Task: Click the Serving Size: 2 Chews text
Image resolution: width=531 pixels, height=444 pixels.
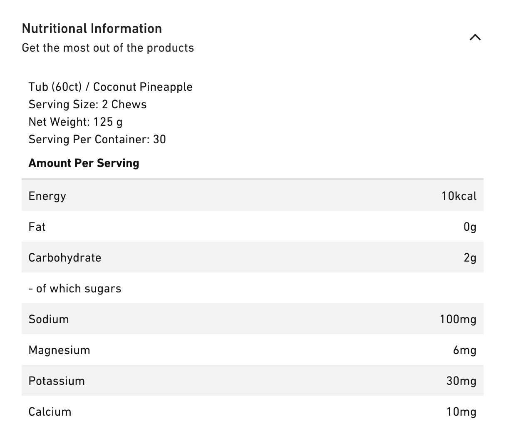Action: pyautogui.click(x=87, y=105)
